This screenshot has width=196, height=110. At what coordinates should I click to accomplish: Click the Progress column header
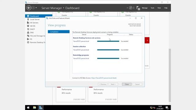click(x=110, y=35)
